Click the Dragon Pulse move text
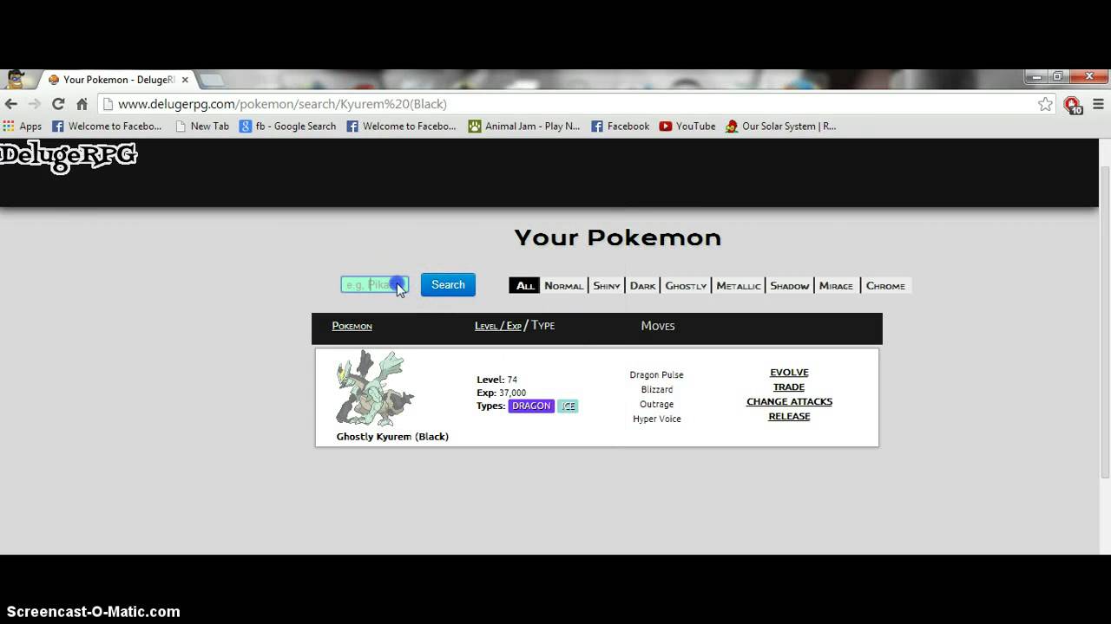Image resolution: width=1111 pixels, height=624 pixels. [x=656, y=375]
